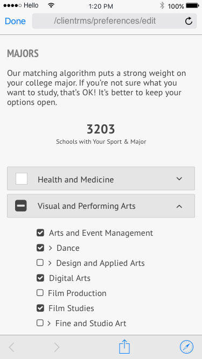Viewport: 202px width, 359px height.
Task: Uncheck the Arts and Event Management checkbox
Action: pyautogui.click(x=40, y=233)
